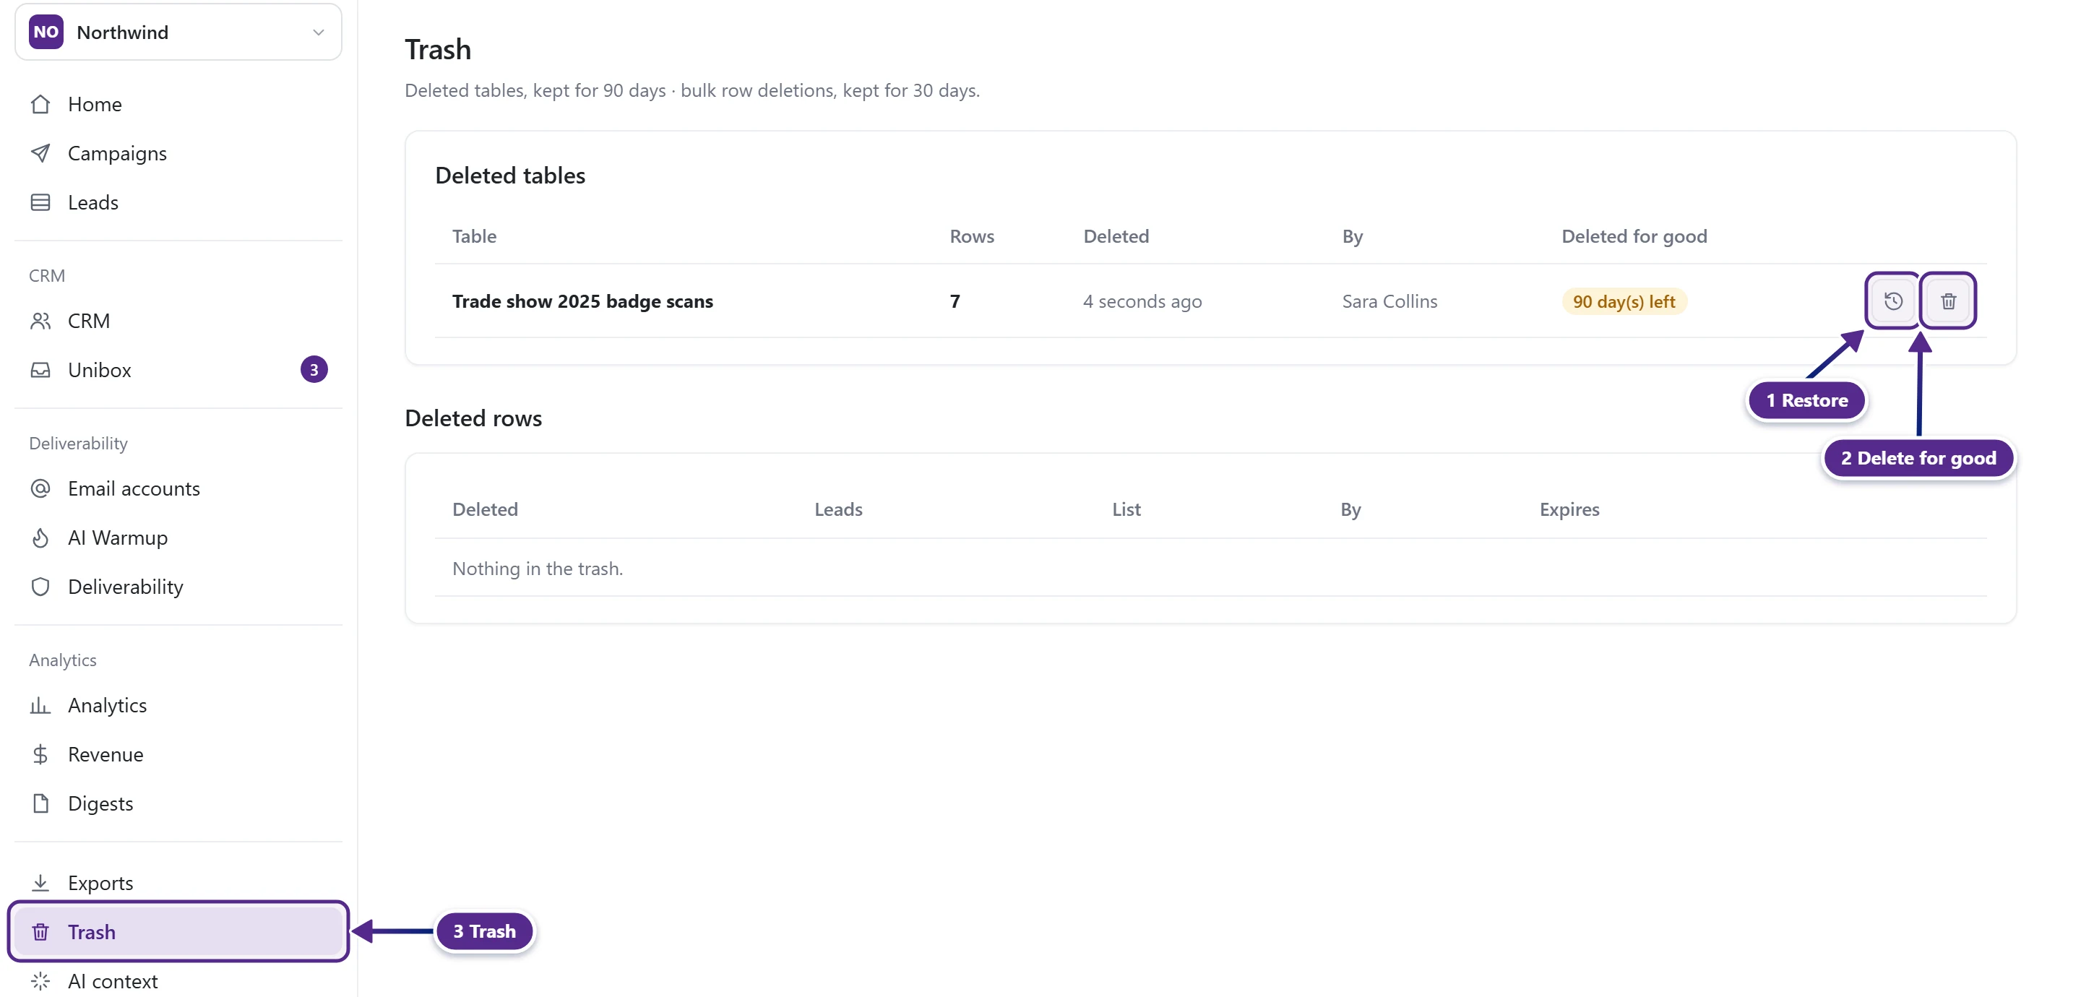Click the Email accounts at-sign icon
Image resolution: width=2081 pixels, height=997 pixels.
click(x=40, y=489)
